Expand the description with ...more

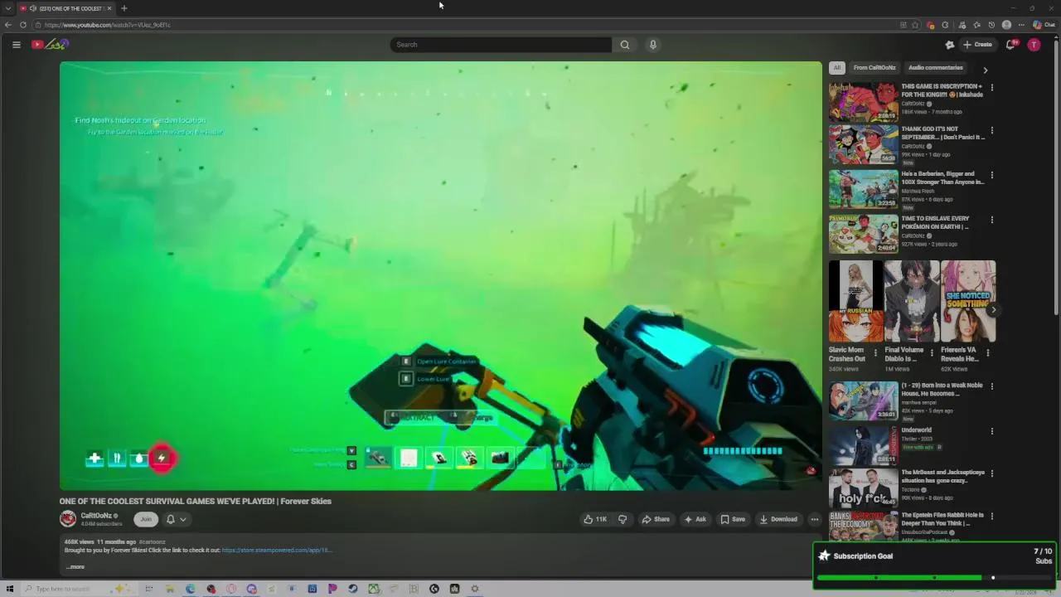(x=75, y=567)
